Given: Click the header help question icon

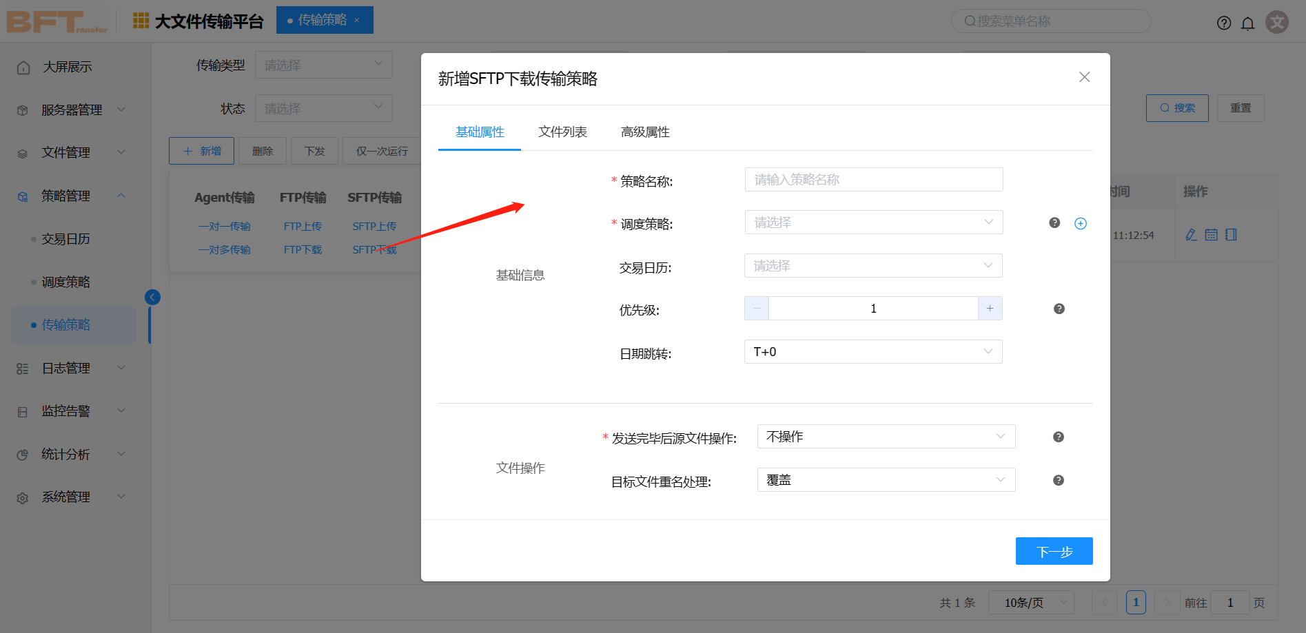Looking at the screenshot, I should tap(1223, 23).
